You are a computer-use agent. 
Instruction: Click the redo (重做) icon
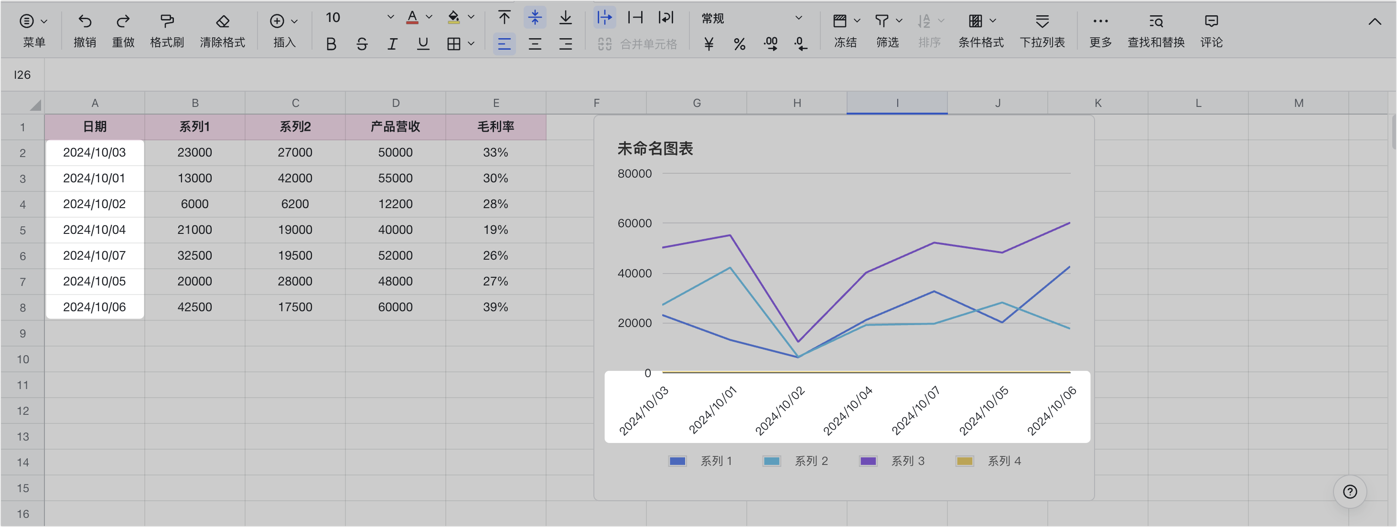123,21
